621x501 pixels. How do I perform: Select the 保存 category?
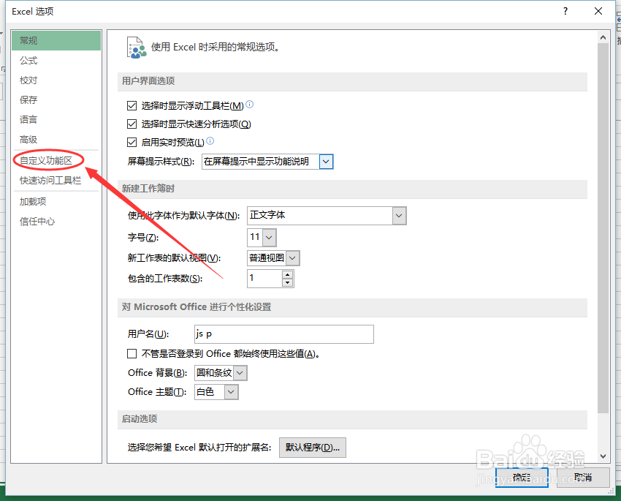click(56, 100)
